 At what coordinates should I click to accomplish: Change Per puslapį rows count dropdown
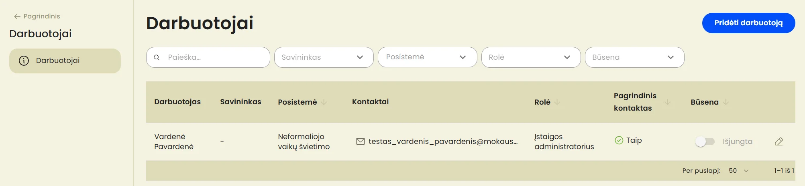point(739,171)
